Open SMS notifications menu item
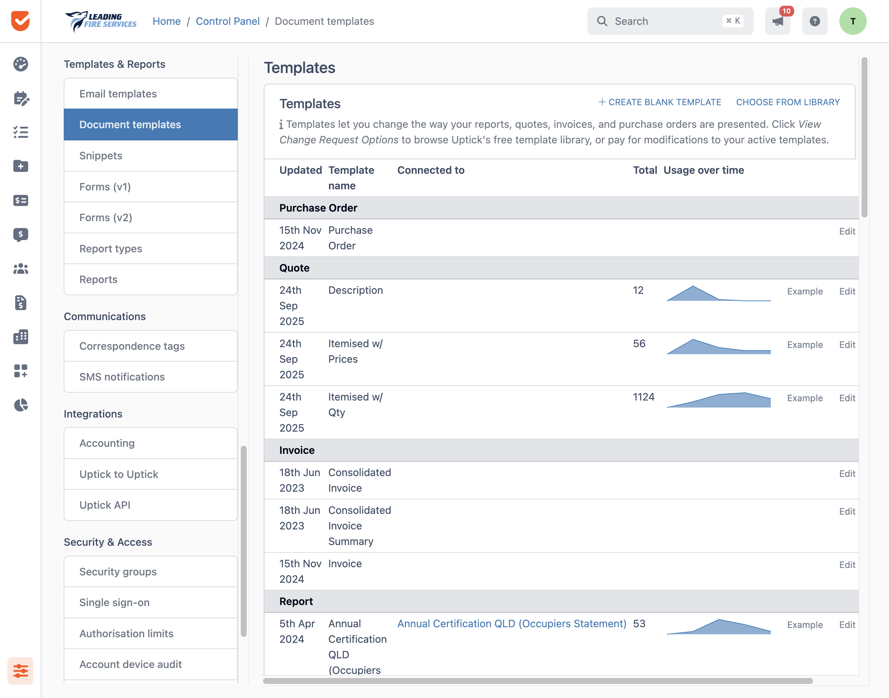 [x=151, y=377]
